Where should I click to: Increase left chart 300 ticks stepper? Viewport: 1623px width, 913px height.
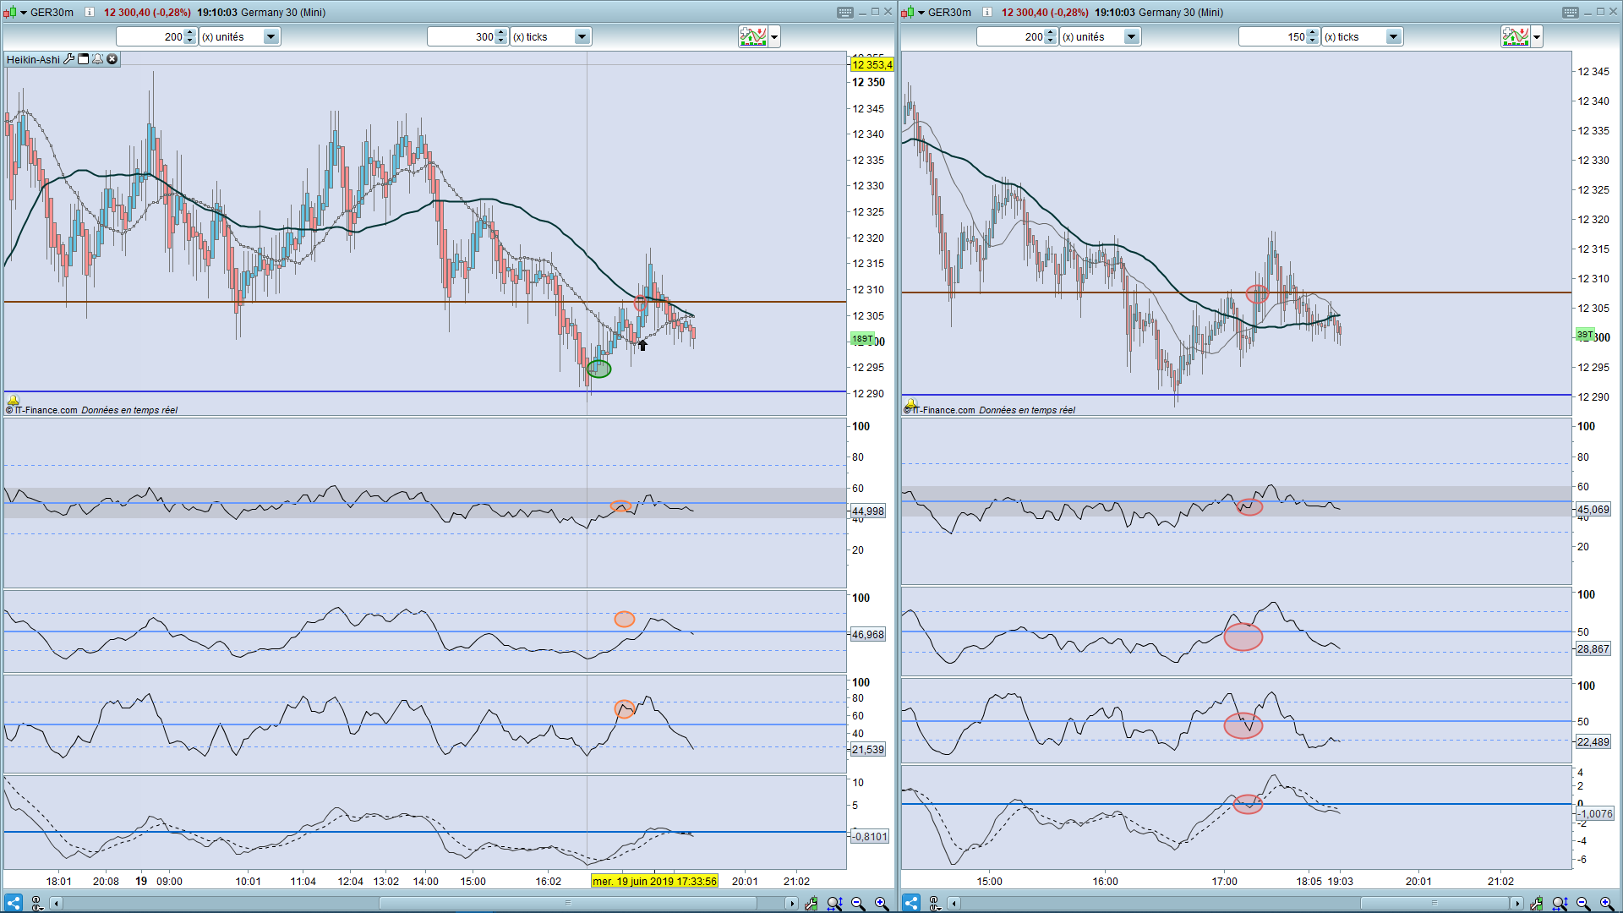tap(501, 32)
